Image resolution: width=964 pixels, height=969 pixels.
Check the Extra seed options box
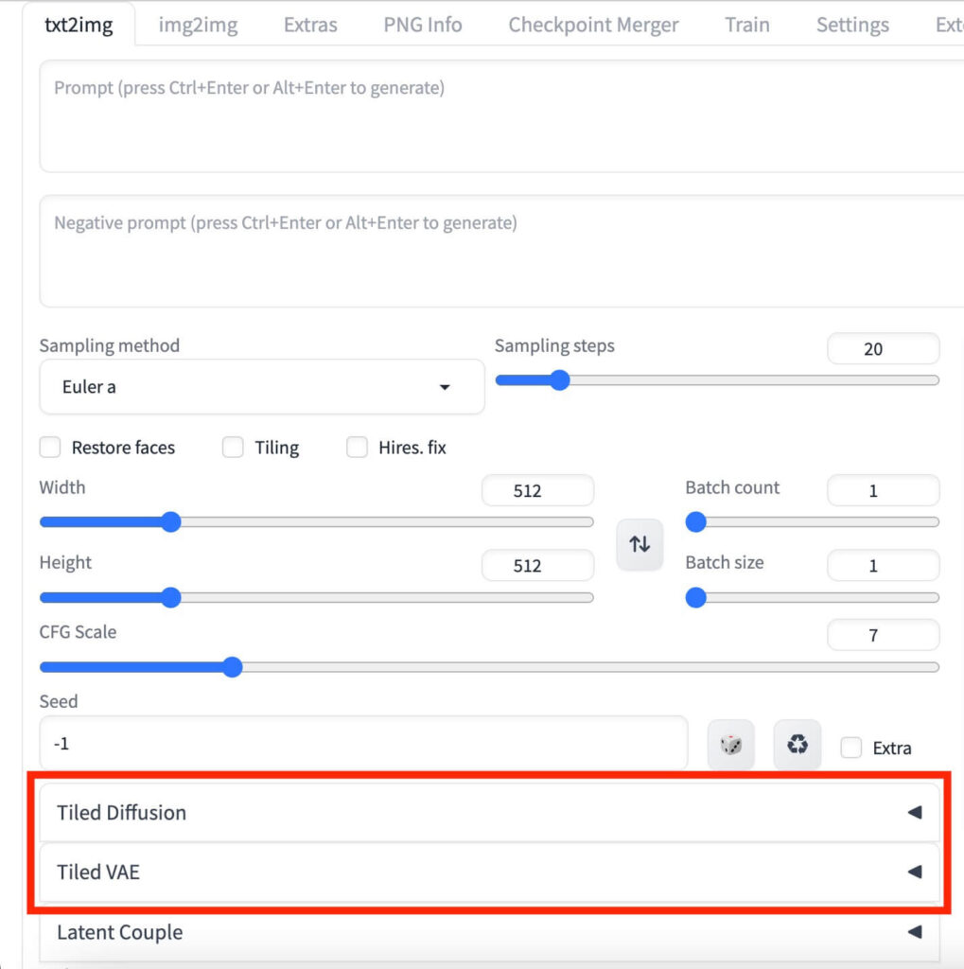851,748
